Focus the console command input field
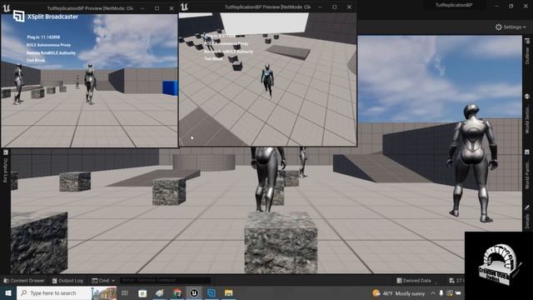This screenshot has height=300, width=533. (165, 280)
